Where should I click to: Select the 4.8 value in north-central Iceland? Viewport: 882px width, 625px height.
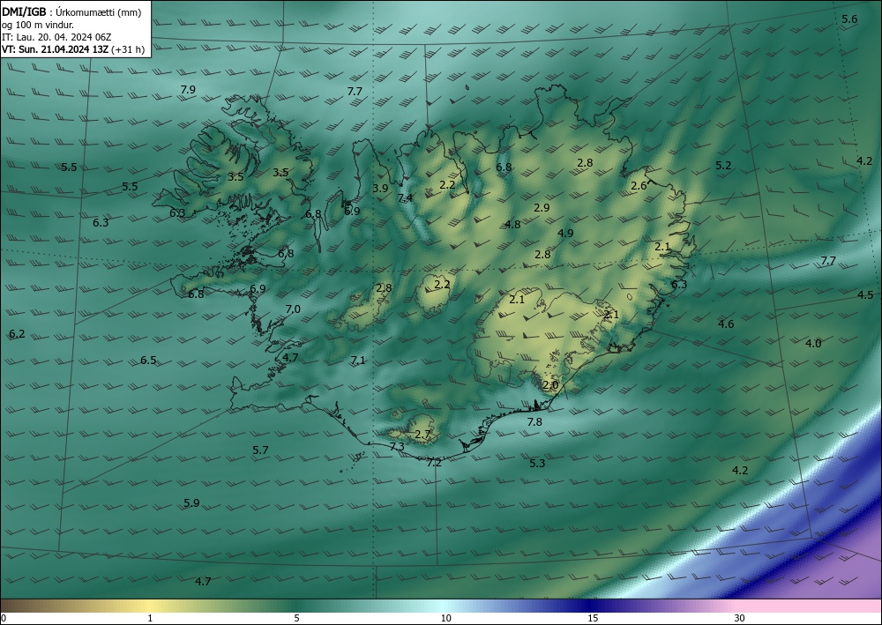coord(512,224)
